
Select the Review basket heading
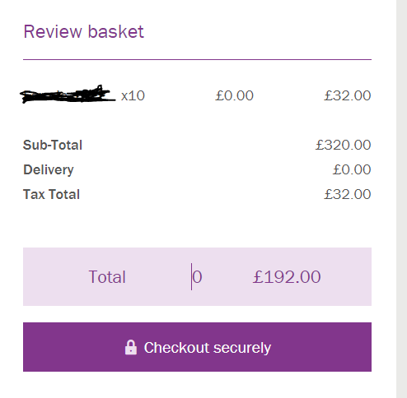tap(84, 32)
